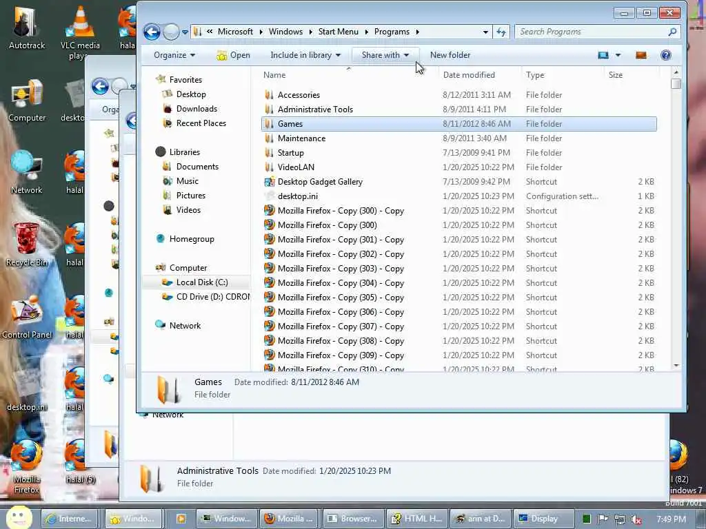Select the Recycle Bin desktop icon
The height and width of the screenshot is (529, 706).
pyautogui.click(x=27, y=245)
